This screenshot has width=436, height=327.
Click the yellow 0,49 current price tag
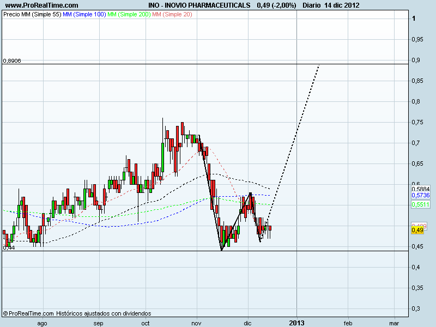click(x=417, y=230)
